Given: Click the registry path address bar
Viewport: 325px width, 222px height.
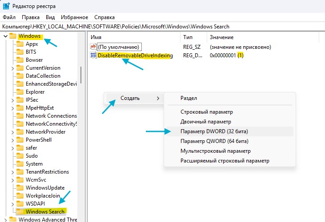Looking at the screenshot, I should coord(163,27).
